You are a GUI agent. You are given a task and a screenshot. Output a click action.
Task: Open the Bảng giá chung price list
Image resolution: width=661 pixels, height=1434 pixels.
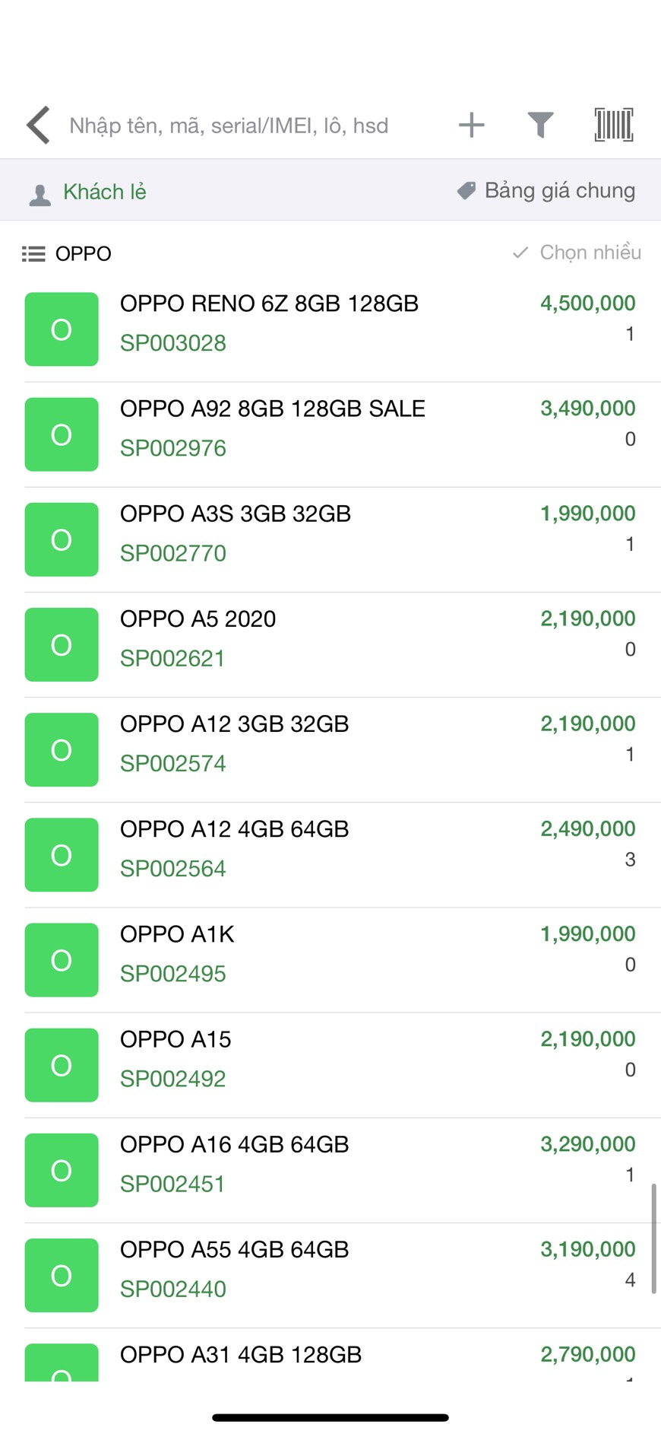pos(559,190)
